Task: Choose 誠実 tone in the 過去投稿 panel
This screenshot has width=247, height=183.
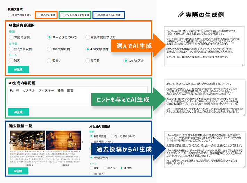Action: coord(91,168)
